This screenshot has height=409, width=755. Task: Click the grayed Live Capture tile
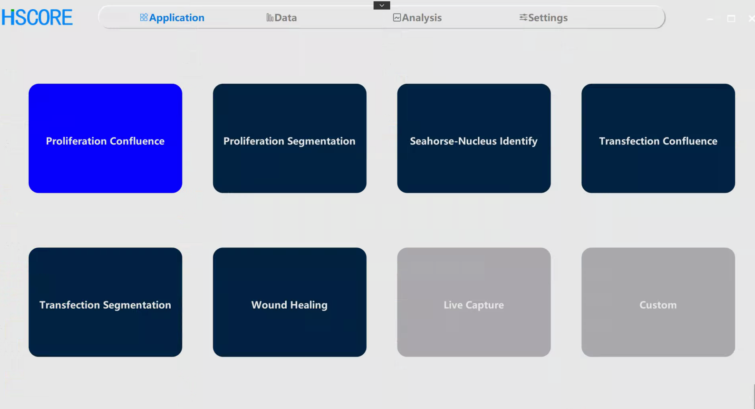(x=474, y=302)
